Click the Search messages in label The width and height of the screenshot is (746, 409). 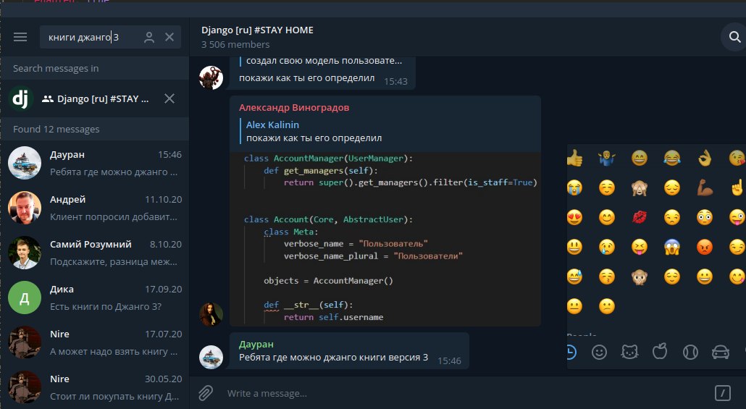pyautogui.click(x=56, y=69)
